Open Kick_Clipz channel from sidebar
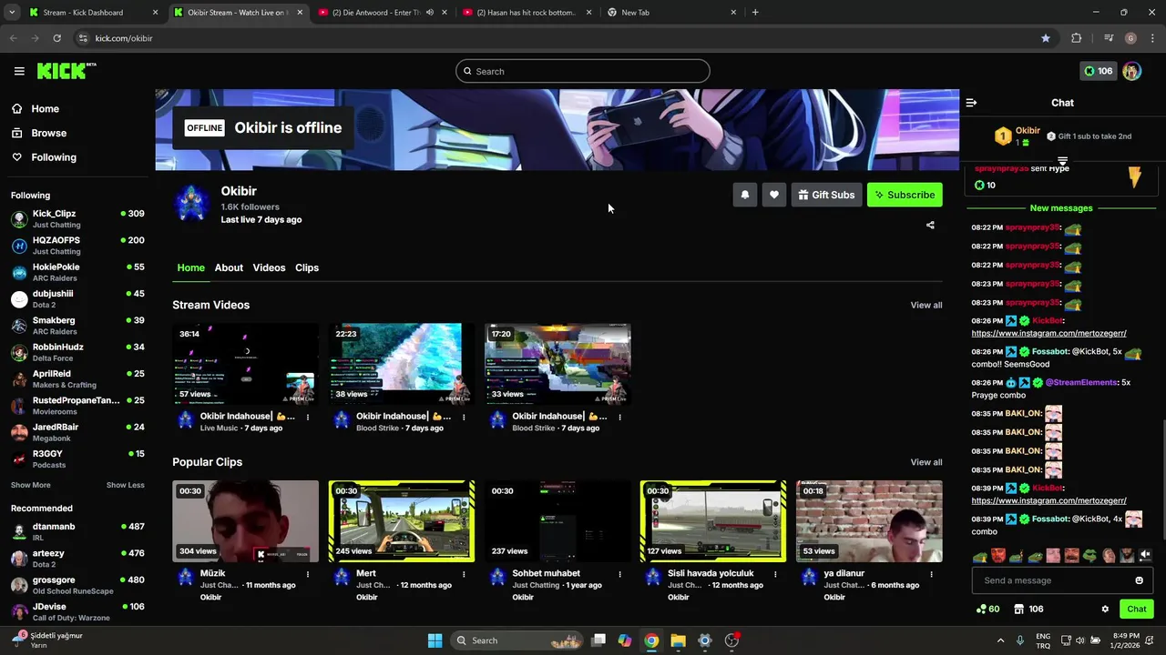1166x655 pixels. coord(77,219)
